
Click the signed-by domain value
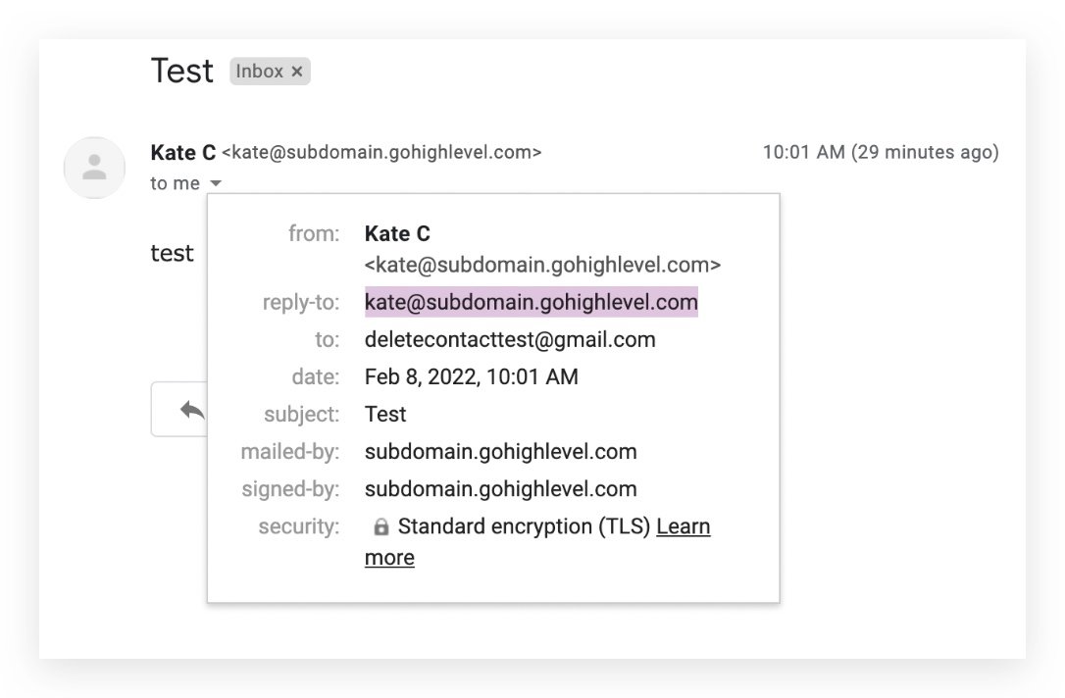(x=500, y=489)
